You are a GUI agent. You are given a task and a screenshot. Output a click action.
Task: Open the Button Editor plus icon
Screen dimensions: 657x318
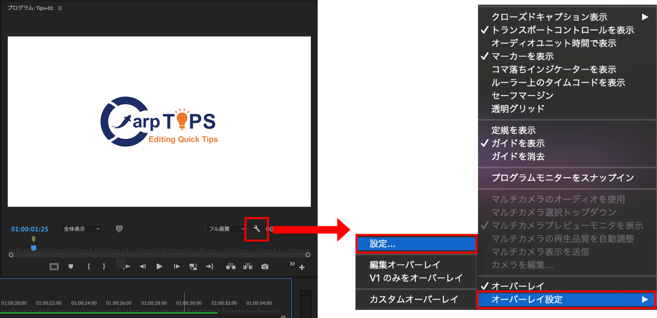tap(302, 267)
